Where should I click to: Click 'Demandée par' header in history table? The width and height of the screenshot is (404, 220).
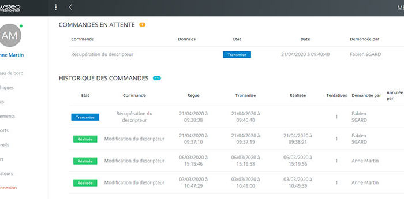pos(366,95)
